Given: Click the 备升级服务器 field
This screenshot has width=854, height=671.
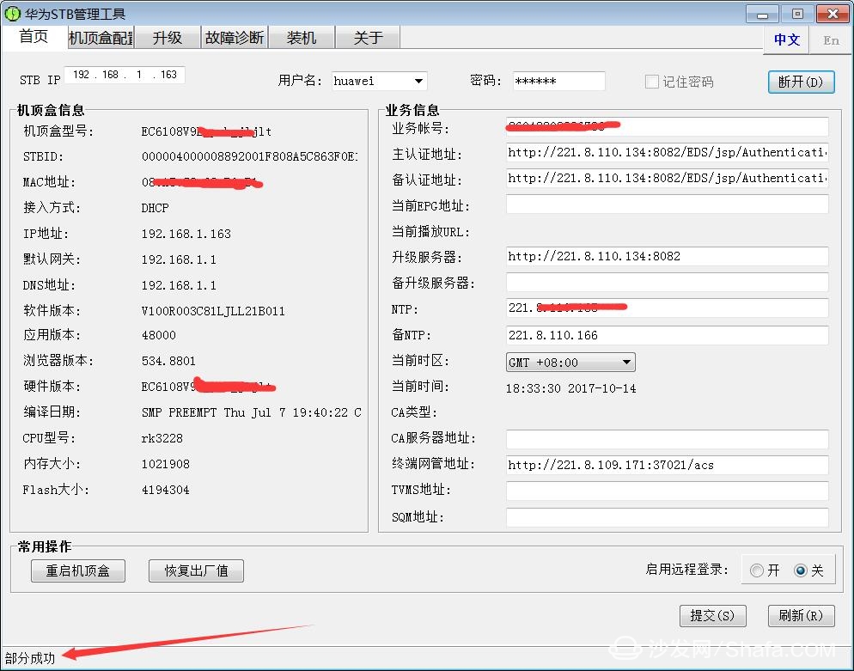Looking at the screenshot, I should [668, 282].
